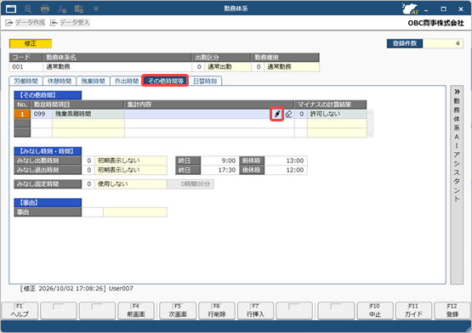
Task: Click the table scrollbar down arrow
Action: pos(371,134)
